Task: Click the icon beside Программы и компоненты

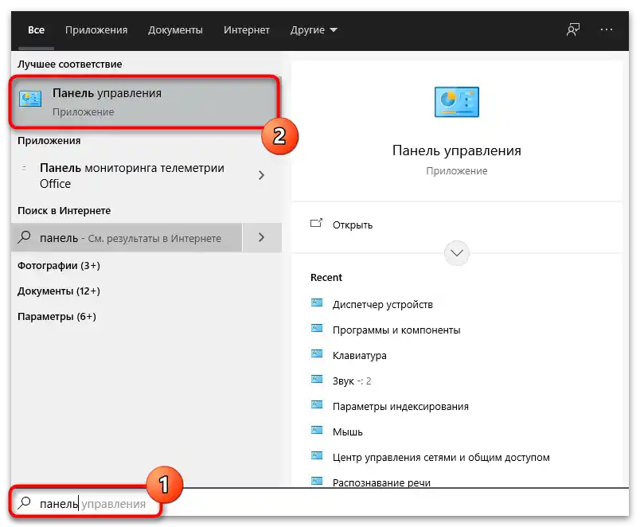Action: pos(317,328)
